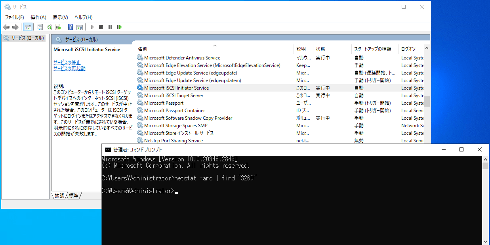This screenshot has height=245, width=490.
Task: Select Microsoft Passport Container row
Action: coord(280,110)
